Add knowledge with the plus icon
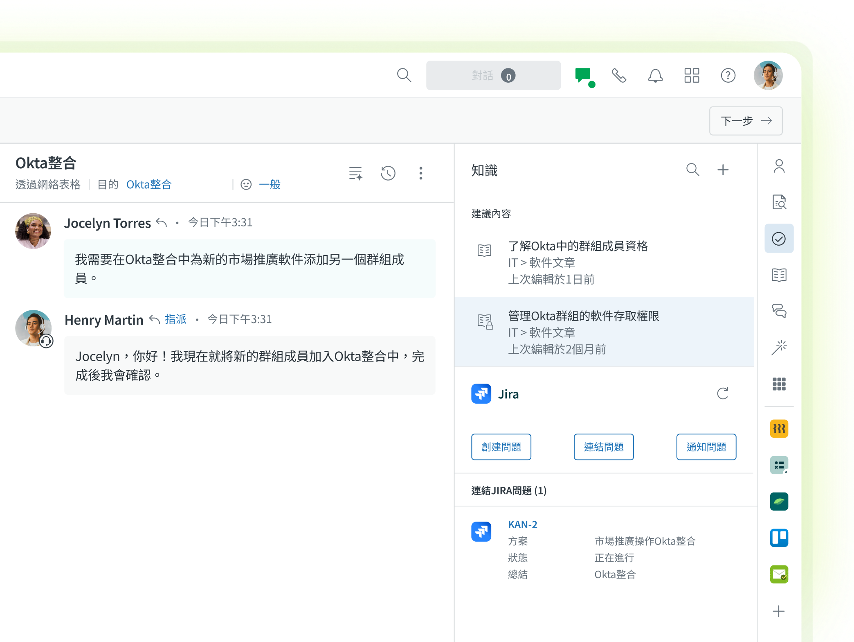854x642 pixels. (x=723, y=170)
